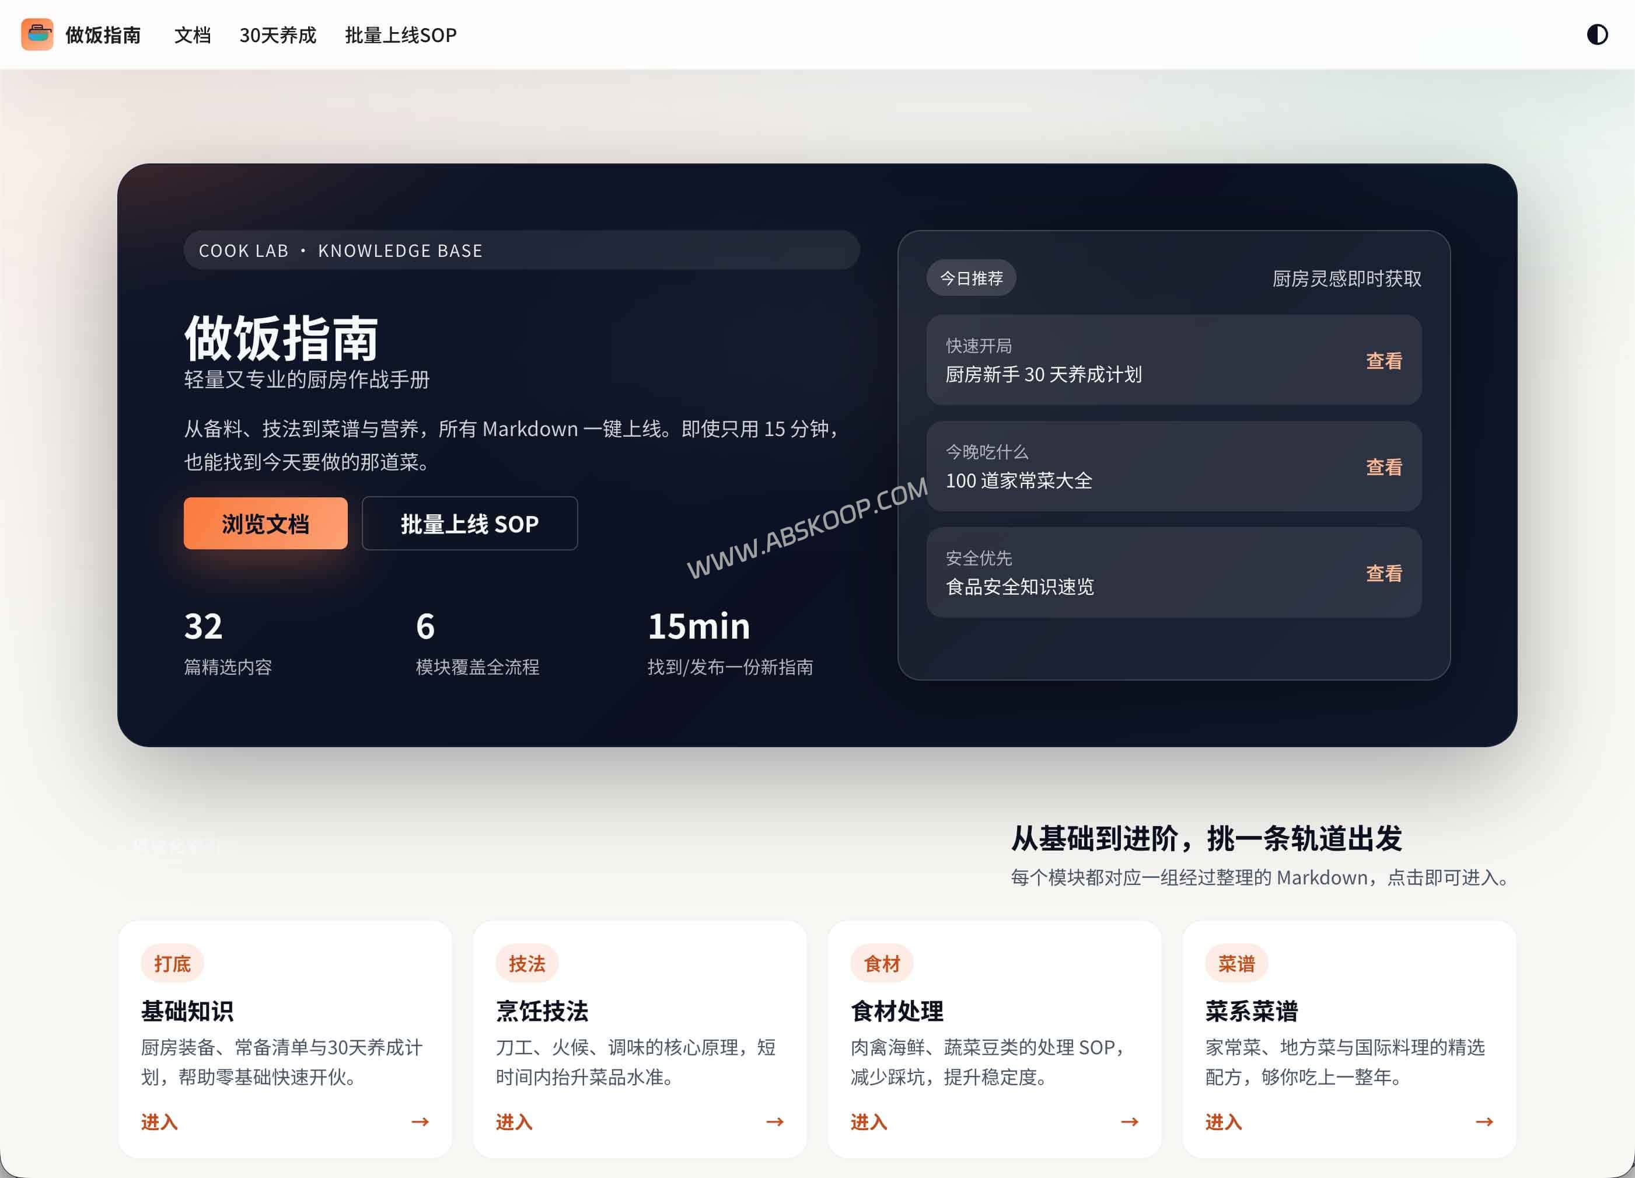Click the arrow icon on 食材处理 card
The height and width of the screenshot is (1178, 1635).
click(1131, 1123)
